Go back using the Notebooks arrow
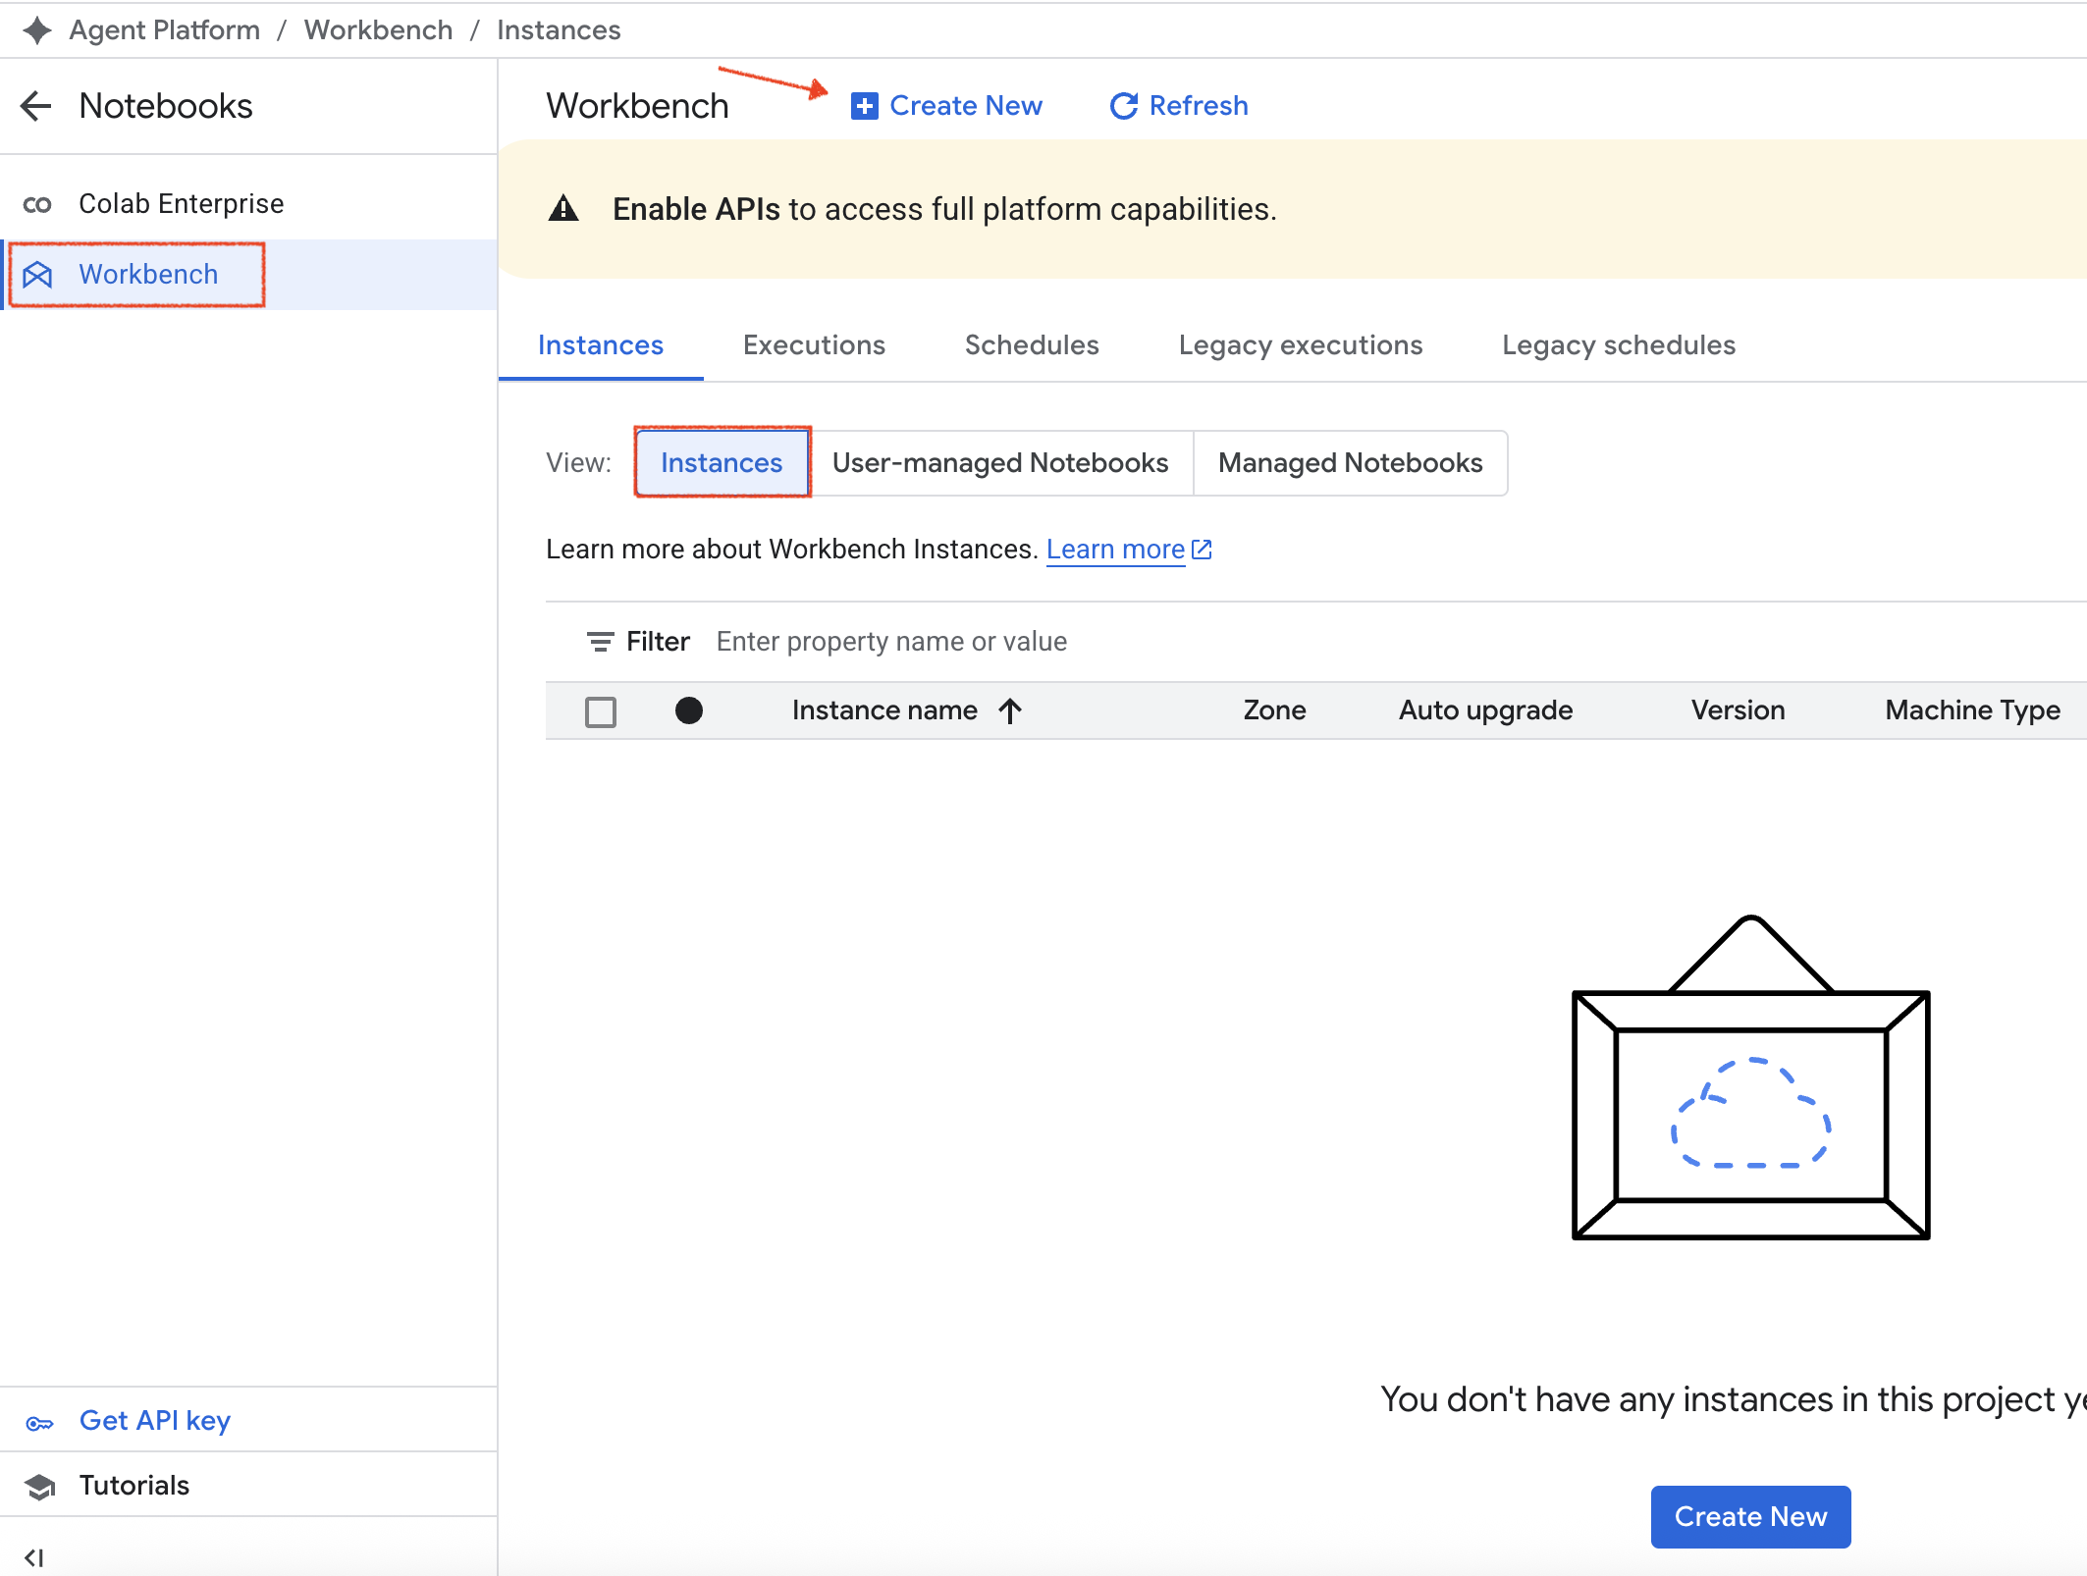The width and height of the screenshot is (2087, 1576). click(36, 106)
